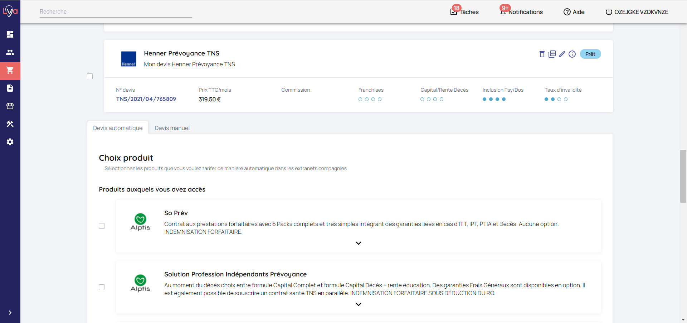This screenshot has height=323, width=687.
Task: Edit the Henner quote with pencil icon
Action: coord(562,54)
